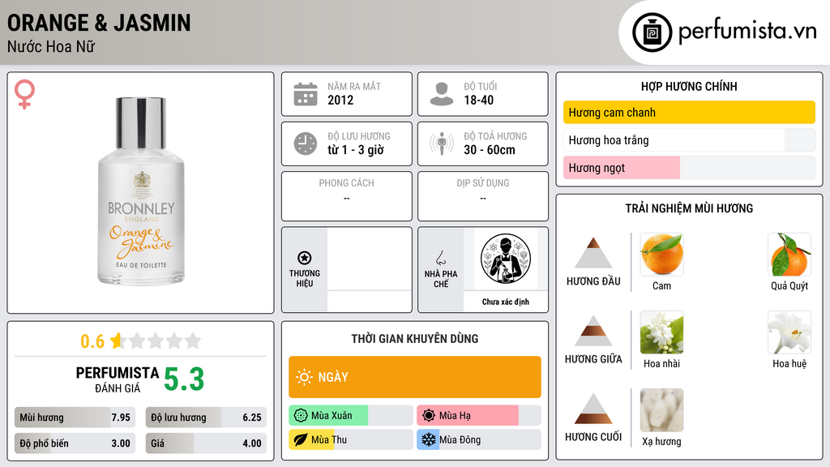The width and height of the screenshot is (830, 467).
Task: Select the Hoa huệ lily note image
Action: point(789,332)
